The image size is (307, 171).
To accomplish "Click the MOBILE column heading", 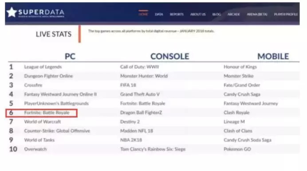I will (273, 57).
